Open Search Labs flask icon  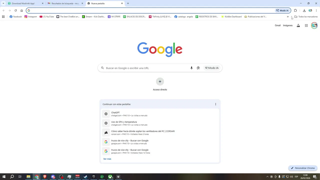pos(298,25)
